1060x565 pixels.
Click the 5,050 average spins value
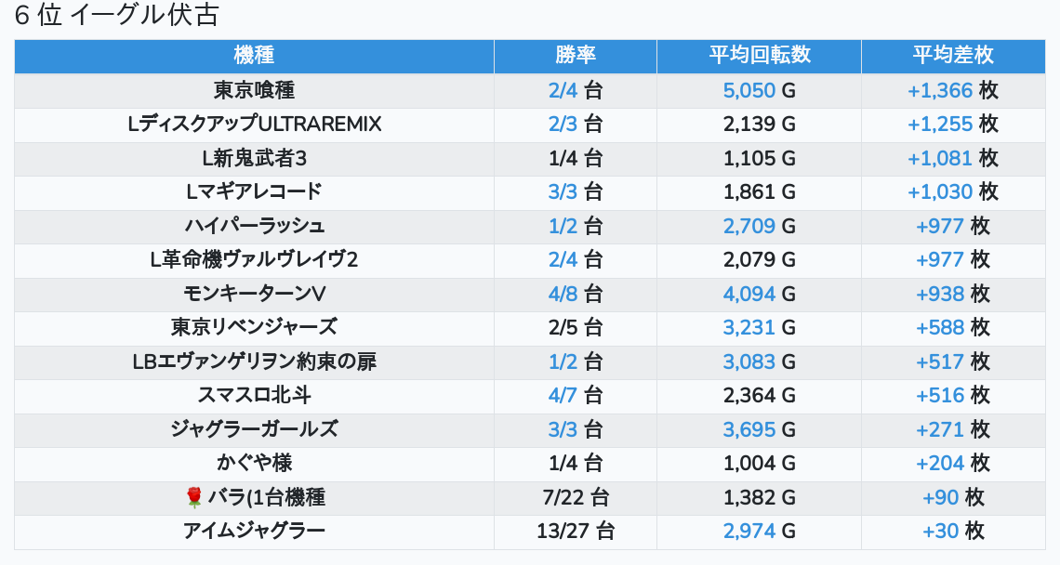(x=749, y=91)
